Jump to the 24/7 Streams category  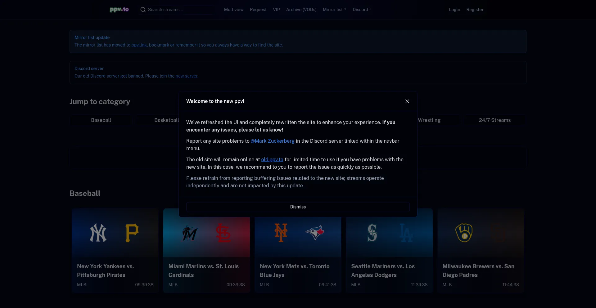(x=495, y=120)
